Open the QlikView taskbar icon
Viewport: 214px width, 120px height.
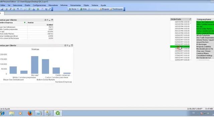(58, 113)
